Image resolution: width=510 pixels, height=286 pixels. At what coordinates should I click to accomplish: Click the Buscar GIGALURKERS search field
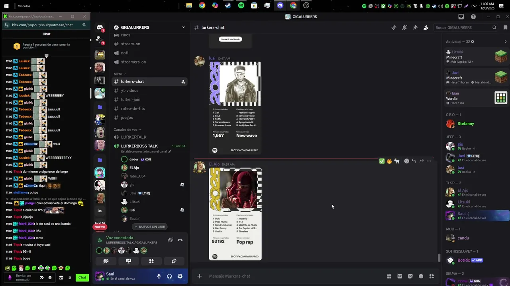[x=466, y=27]
